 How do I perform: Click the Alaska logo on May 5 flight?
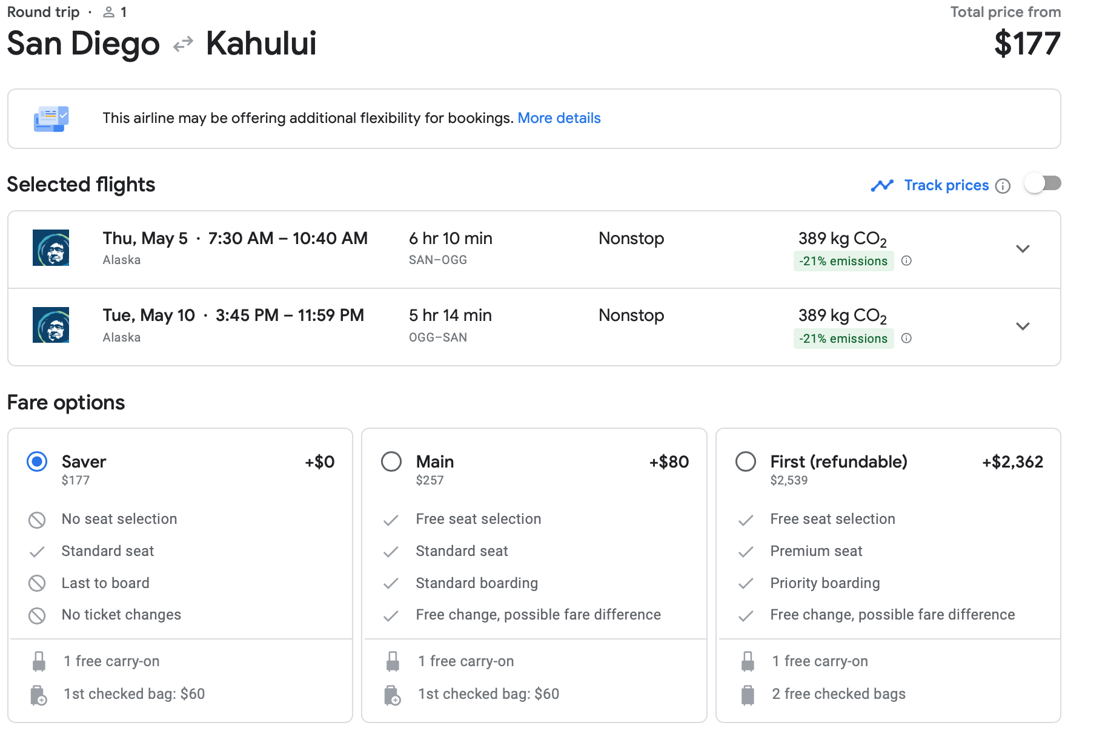pos(51,248)
